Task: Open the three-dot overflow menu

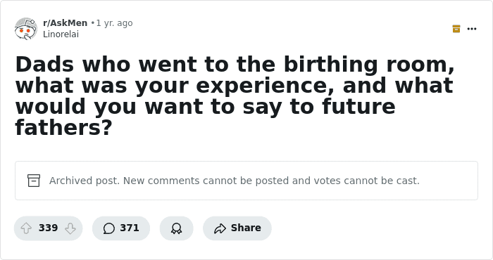Action: pos(472,29)
